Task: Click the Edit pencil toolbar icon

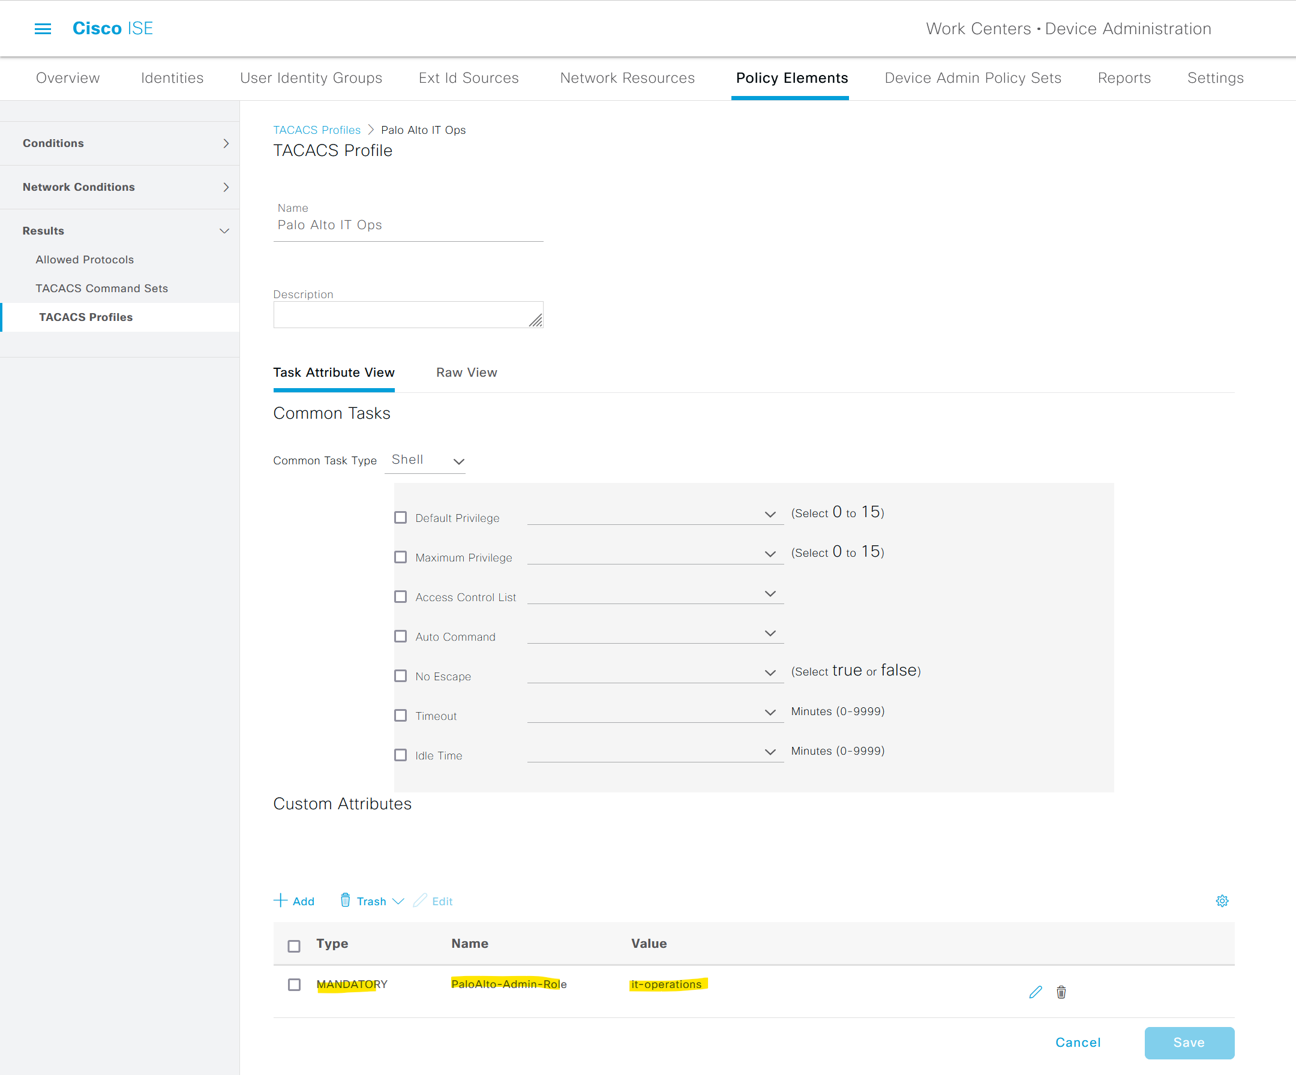Action: tap(419, 900)
